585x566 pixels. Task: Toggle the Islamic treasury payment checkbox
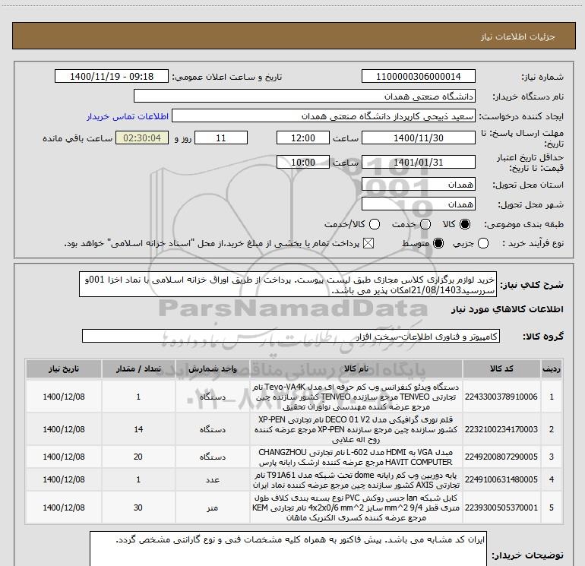tap(368, 244)
